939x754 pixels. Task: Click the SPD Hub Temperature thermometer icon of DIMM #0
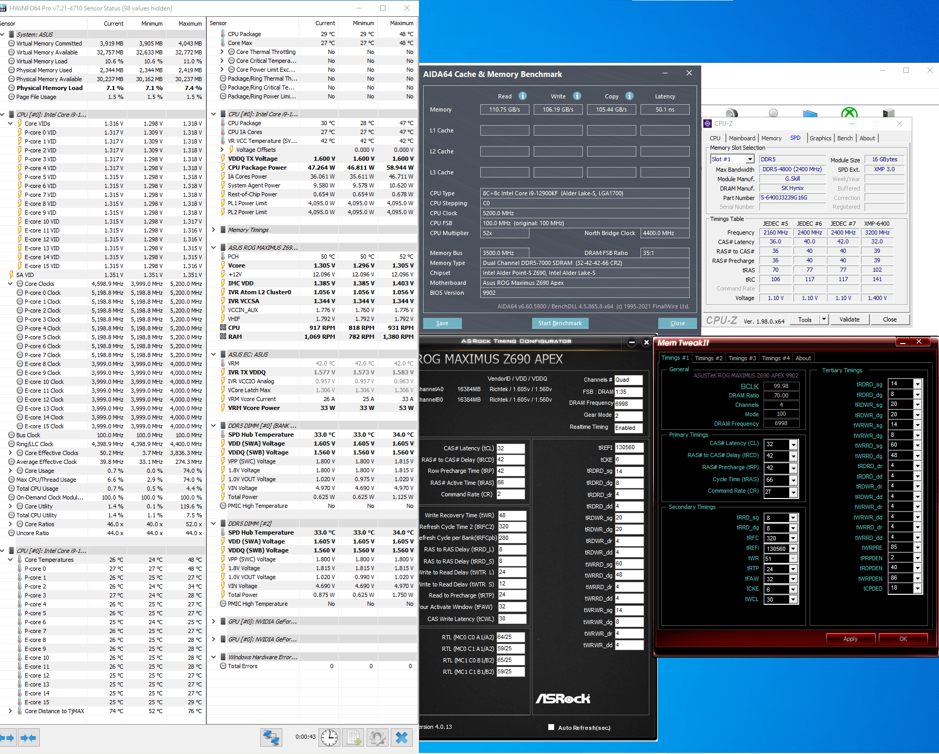click(x=223, y=435)
